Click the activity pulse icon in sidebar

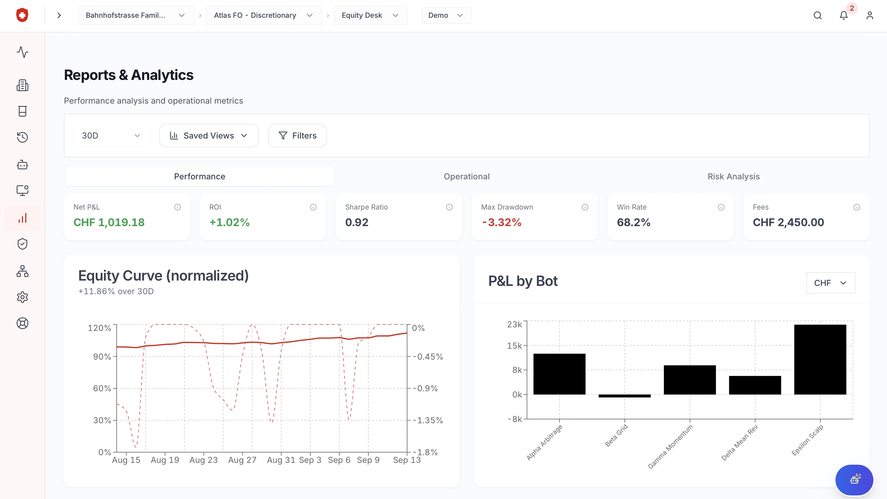tap(23, 52)
